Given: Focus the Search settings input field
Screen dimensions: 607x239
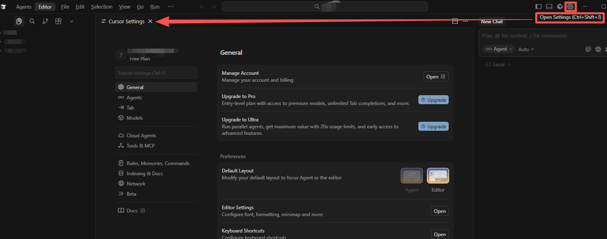Looking at the screenshot, I should [x=156, y=73].
